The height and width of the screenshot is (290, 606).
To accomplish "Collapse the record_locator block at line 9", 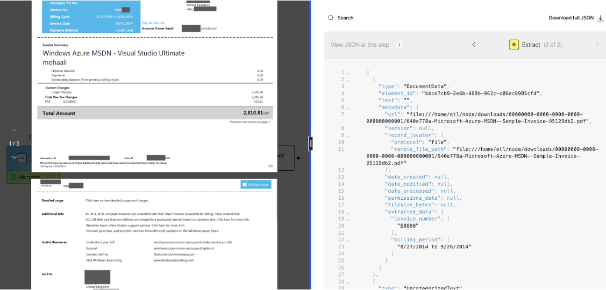I will (348, 135).
